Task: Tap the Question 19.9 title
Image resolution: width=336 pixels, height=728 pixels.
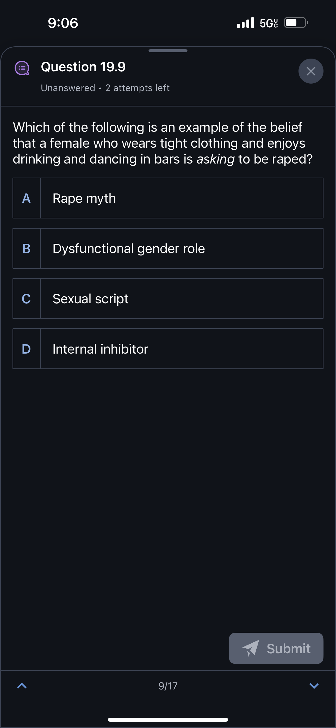Action: 83,67
